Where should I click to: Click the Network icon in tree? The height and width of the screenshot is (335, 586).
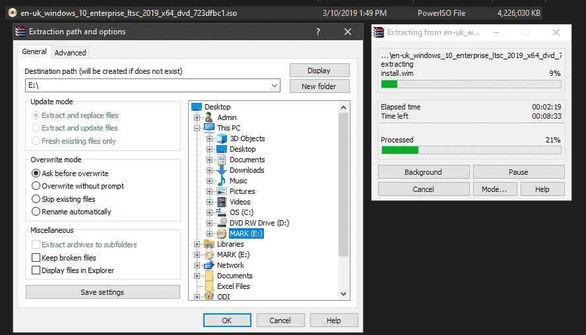pyautogui.click(x=209, y=265)
